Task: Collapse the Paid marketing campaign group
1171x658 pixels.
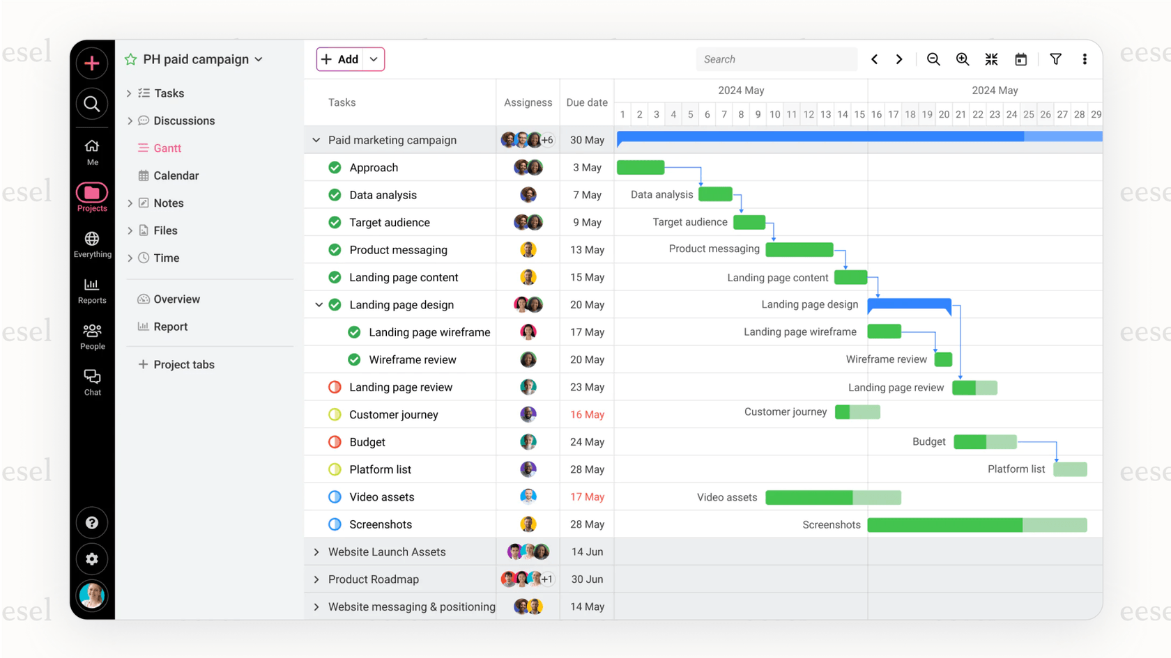Action: 316,139
